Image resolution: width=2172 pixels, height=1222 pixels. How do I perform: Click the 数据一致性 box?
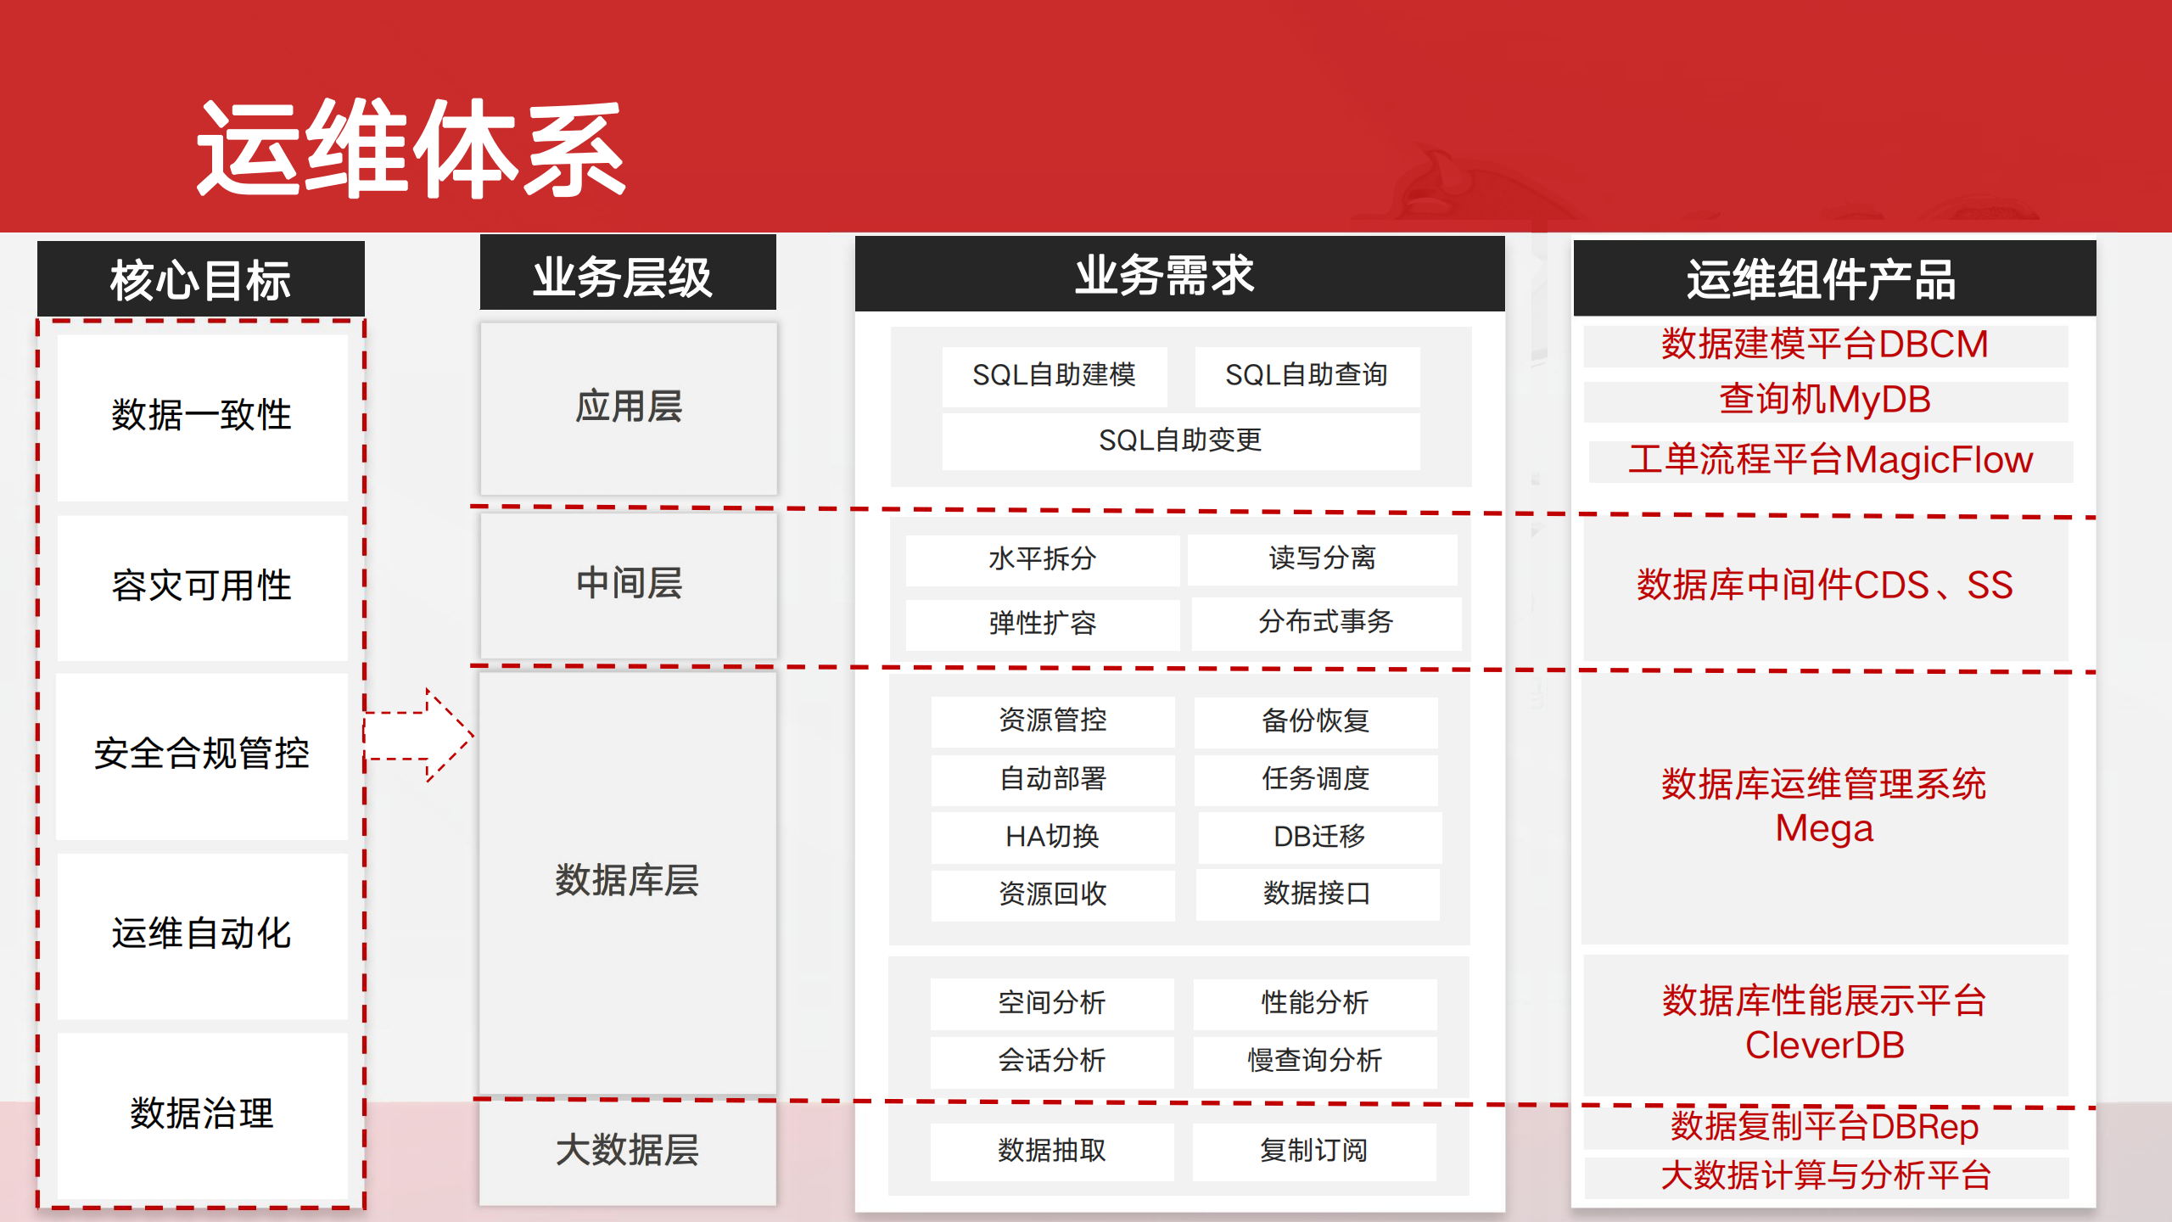pyautogui.click(x=203, y=417)
